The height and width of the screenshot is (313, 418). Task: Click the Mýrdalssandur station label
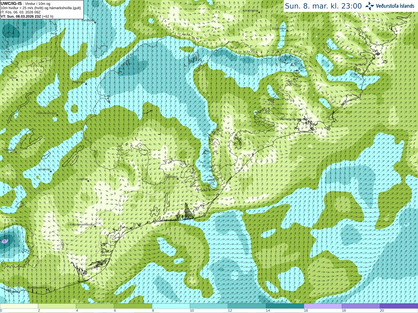point(37,287)
